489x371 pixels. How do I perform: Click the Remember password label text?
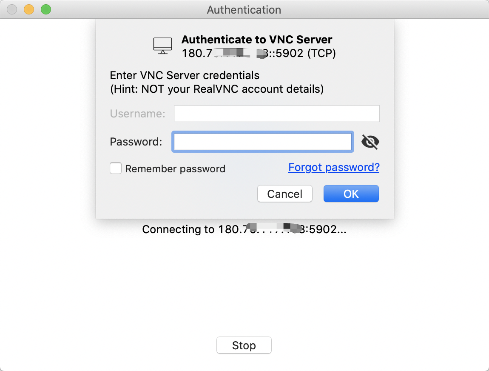175,169
